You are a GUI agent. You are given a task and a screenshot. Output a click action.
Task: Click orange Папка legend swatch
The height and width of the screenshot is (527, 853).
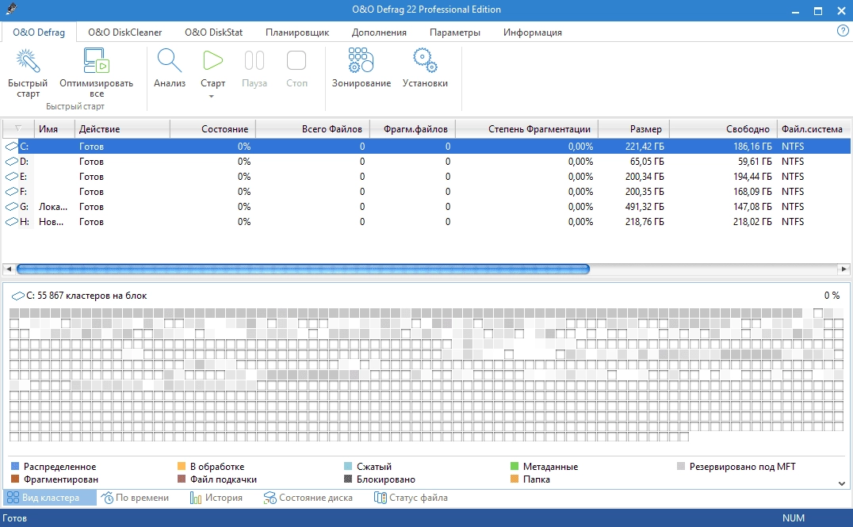point(514,479)
